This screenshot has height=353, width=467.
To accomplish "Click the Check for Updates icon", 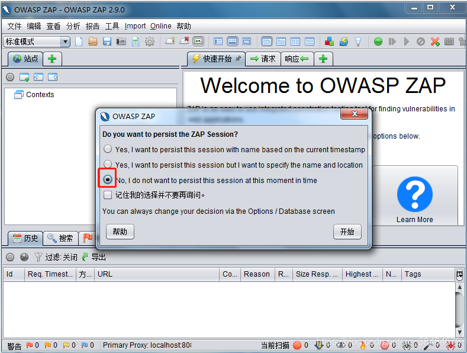I will pyautogui.click(x=344, y=41).
